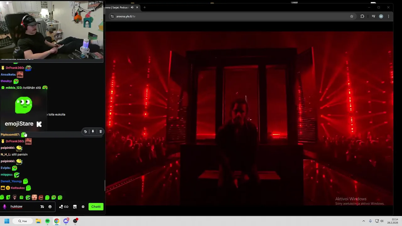Bookmark this page with the star icon
Viewport: 402px width, 226px height.
click(352, 16)
